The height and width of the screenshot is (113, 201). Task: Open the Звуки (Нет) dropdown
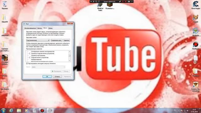tap(48, 67)
